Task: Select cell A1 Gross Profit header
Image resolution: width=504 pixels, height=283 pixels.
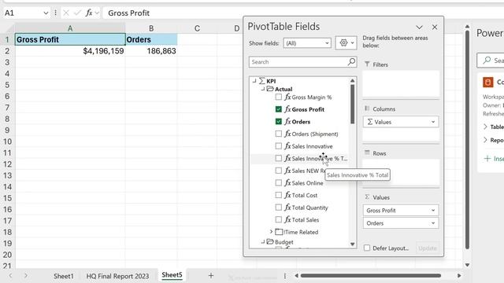Action: click(x=70, y=39)
